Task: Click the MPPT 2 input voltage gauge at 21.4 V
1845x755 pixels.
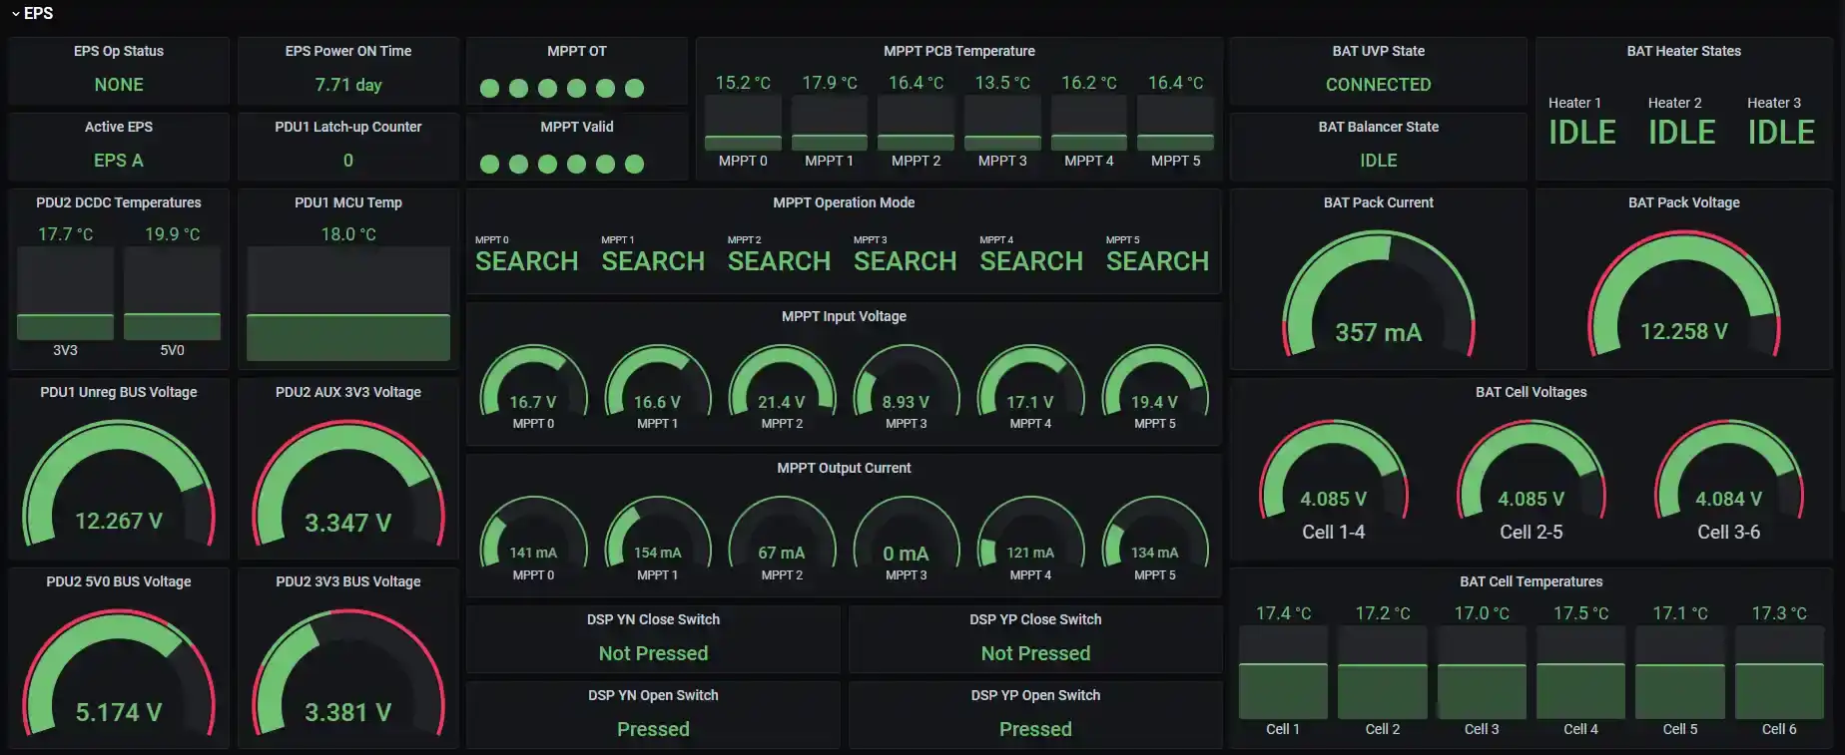Action: click(x=782, y=381)
